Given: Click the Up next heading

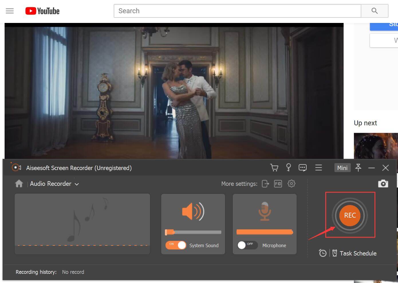Looking at the screenshot, I should [x=365, y=123].
